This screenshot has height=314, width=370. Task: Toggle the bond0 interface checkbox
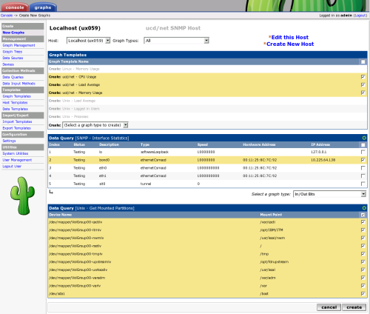363,160
